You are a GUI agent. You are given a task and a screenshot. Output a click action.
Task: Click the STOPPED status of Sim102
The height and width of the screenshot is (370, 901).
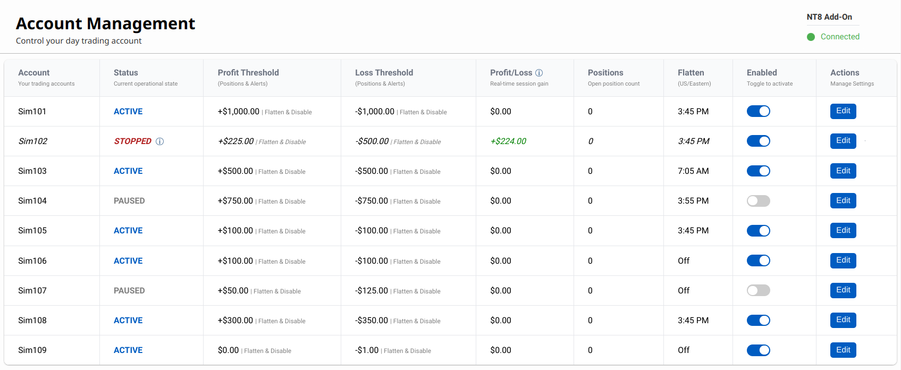pos(132,141)
